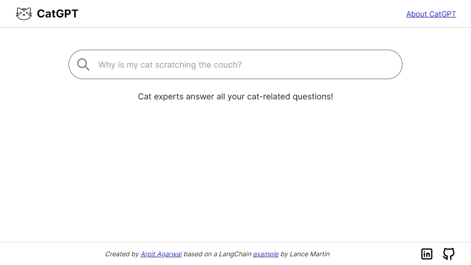The image size is (471, 265).
Task: Click the "Cat experts answer" tagline text
Action: click(x=235, y=97)
